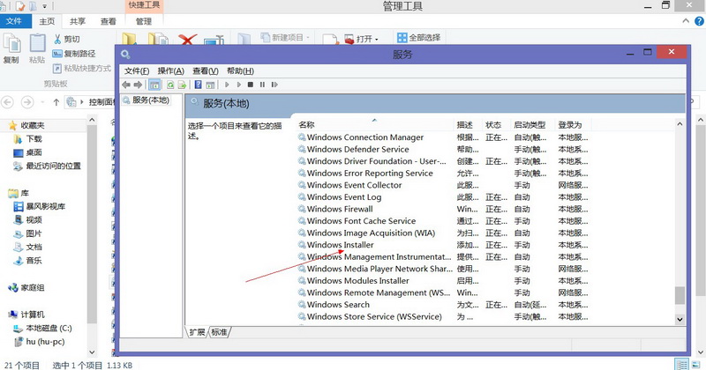Click the Services title bar magnifier icon
706x370 pixels.
tap(125, 55)
